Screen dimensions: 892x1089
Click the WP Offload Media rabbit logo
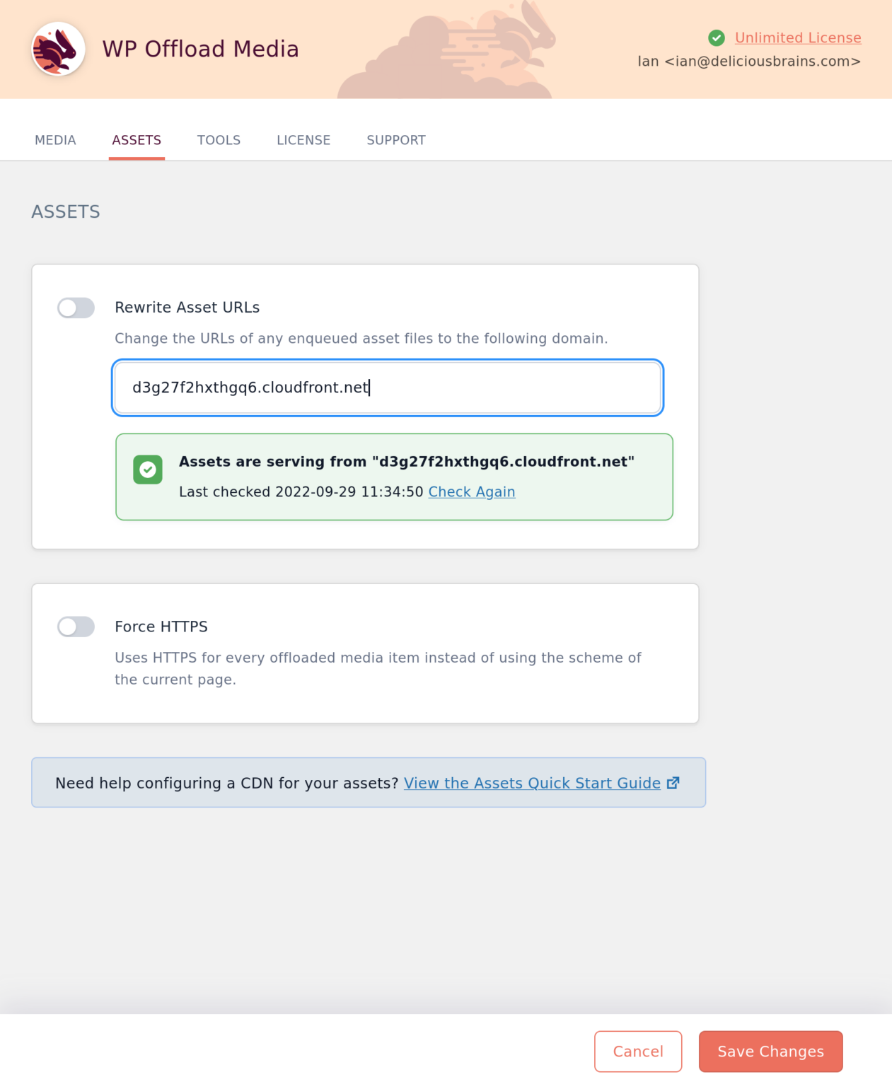point(59,49)
